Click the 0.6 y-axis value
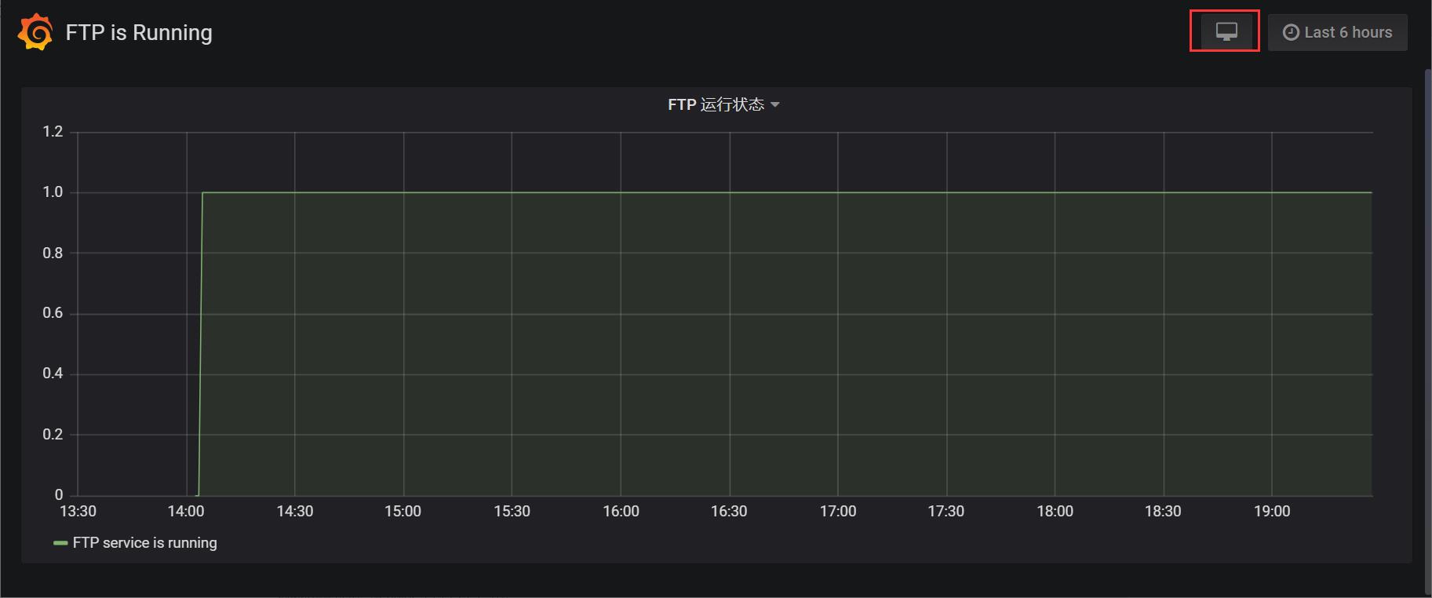This screenshot has height=598, width=1432. 53,313
